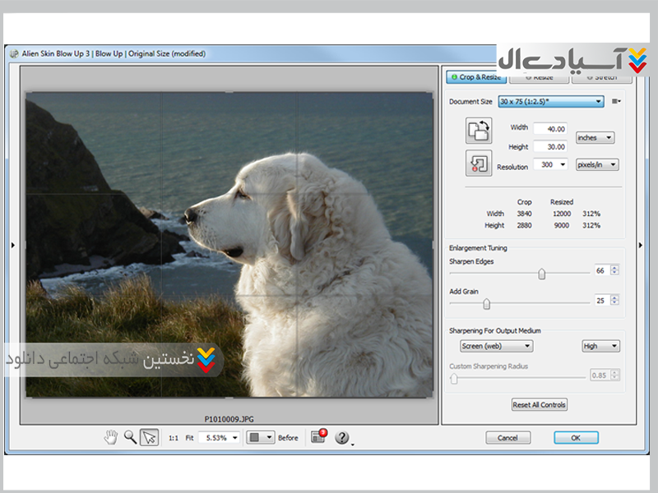The width and height of the screenshot is (658, 493).
Task: Open the inches units dropdown
Action: [595, 138]
